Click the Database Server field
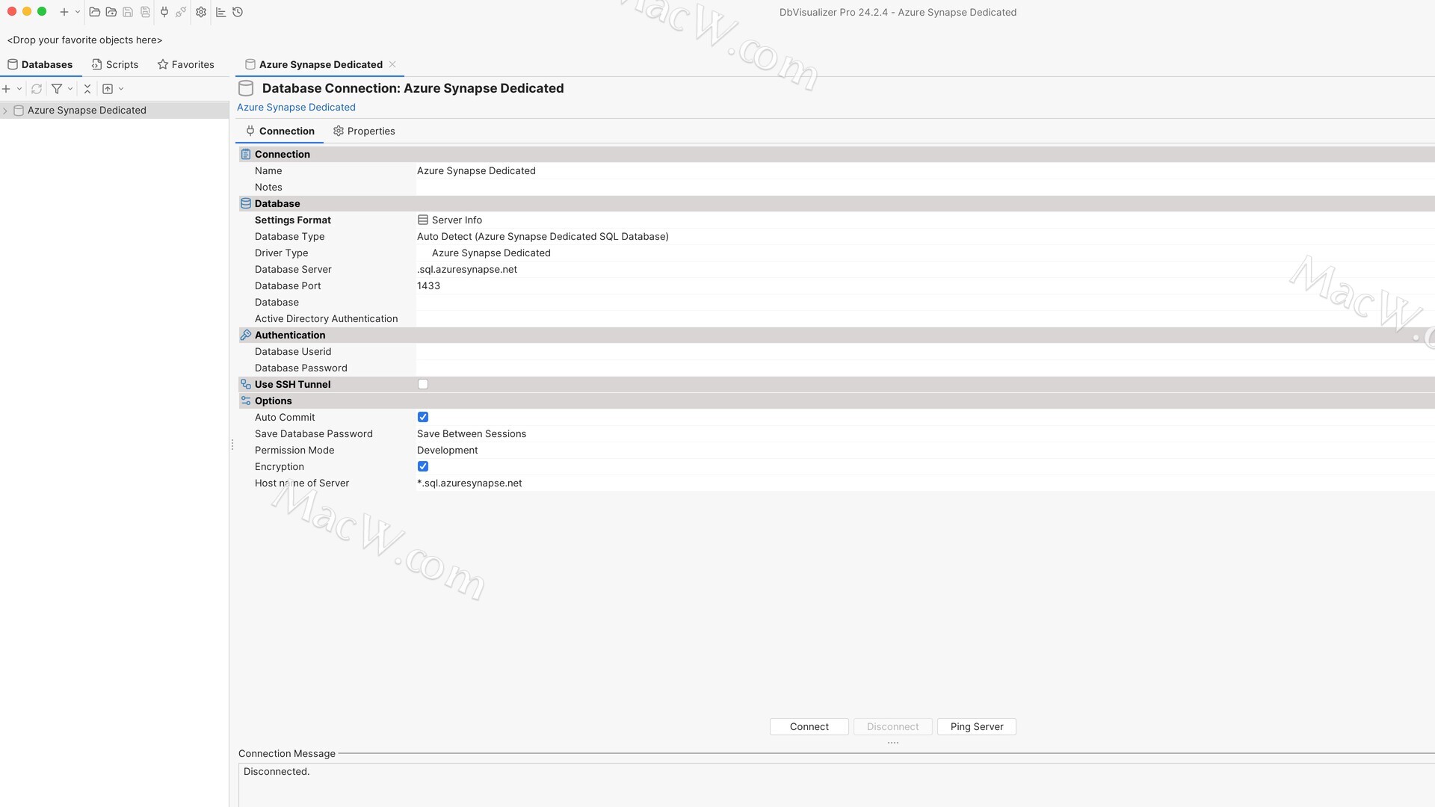 (x=925, y=269)
